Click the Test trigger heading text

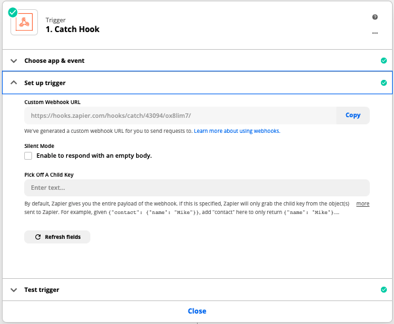[x=42, y=290]
